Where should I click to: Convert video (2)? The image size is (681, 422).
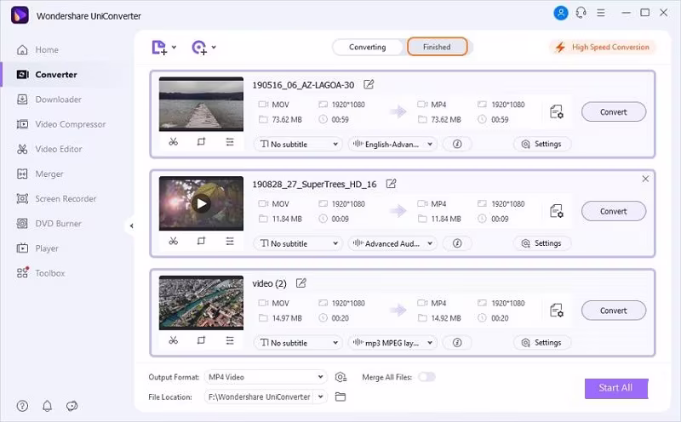614,311
